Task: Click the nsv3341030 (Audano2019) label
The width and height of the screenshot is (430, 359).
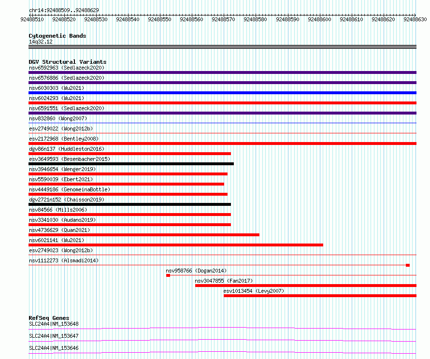Action: (x=62, y=220)
